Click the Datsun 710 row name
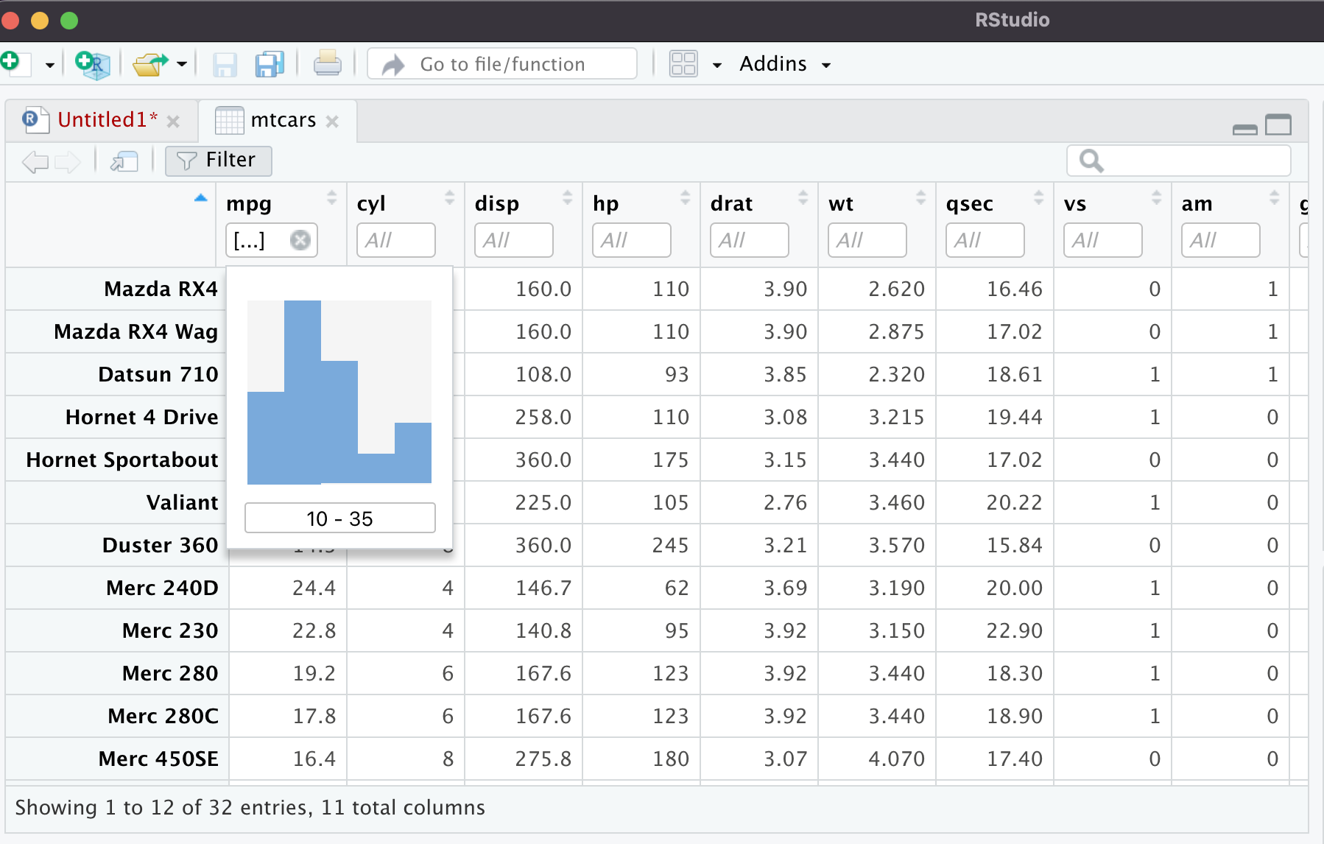The image size is (1324, 844). point(158,374)
